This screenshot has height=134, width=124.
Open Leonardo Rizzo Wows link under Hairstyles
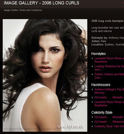[109, 60]
